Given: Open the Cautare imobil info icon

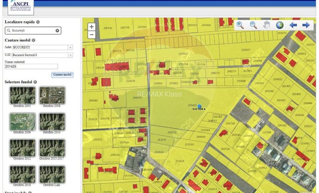Looking at the screenshot, I should [34, 40].
